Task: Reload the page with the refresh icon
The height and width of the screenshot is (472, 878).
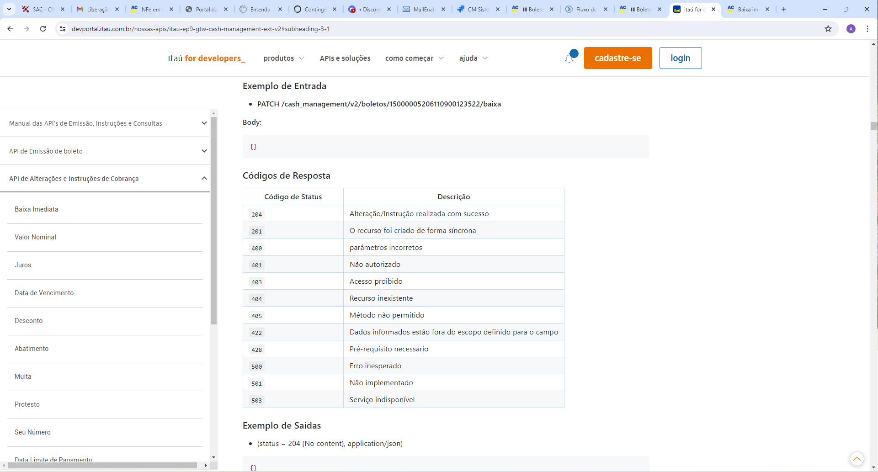Action: 43,29
